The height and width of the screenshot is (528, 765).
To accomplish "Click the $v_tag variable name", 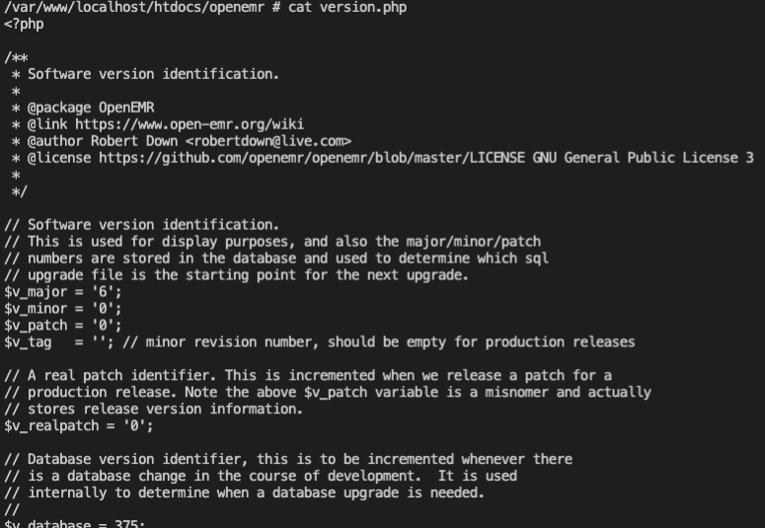I will point(28,342).
